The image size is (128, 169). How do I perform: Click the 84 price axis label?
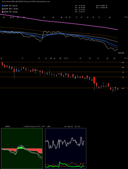pyautogui.click(x=123, y=63)
